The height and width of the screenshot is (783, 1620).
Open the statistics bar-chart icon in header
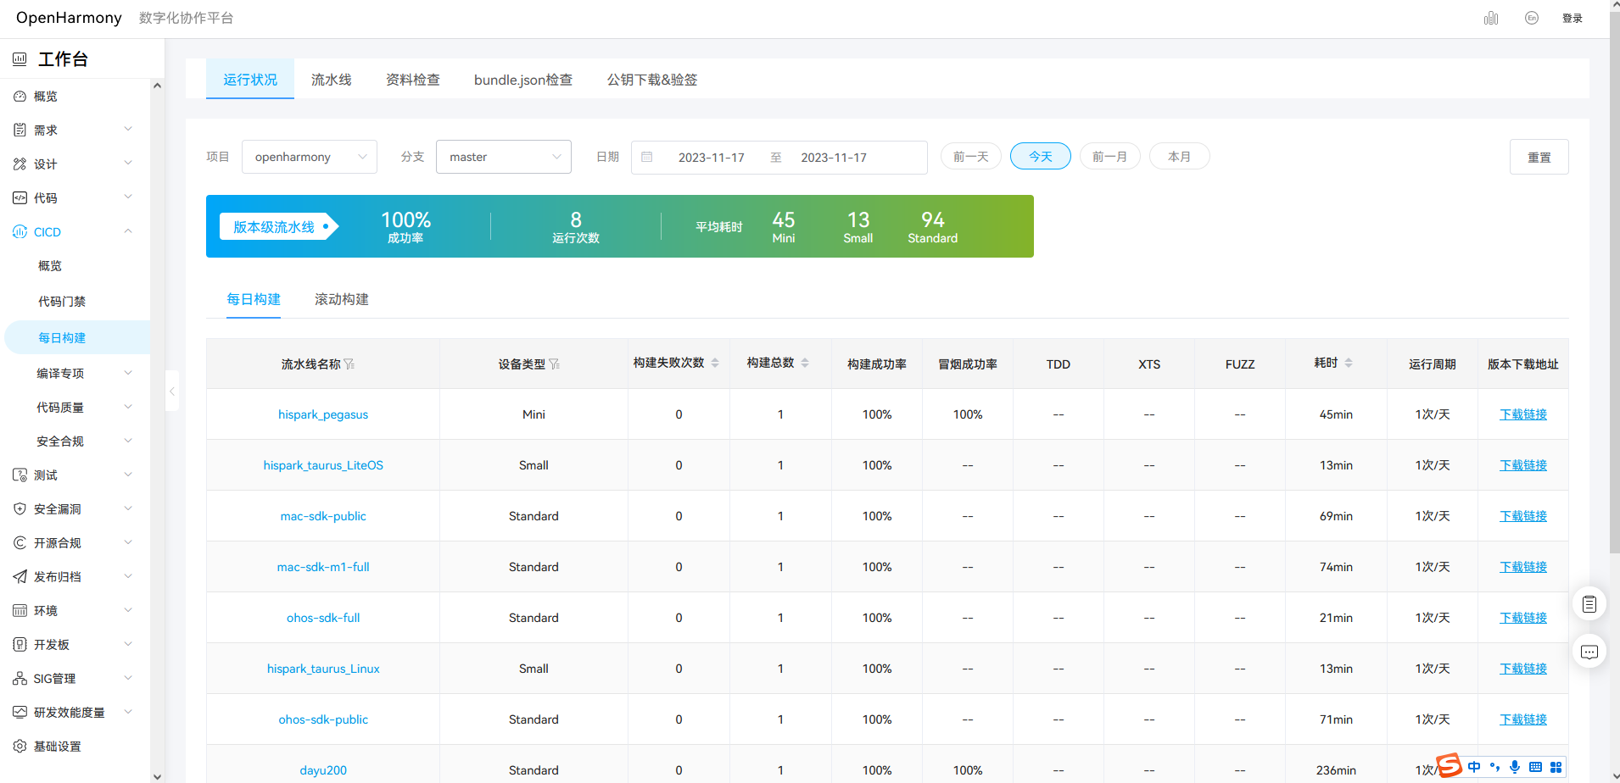[x=1491, y=18]
